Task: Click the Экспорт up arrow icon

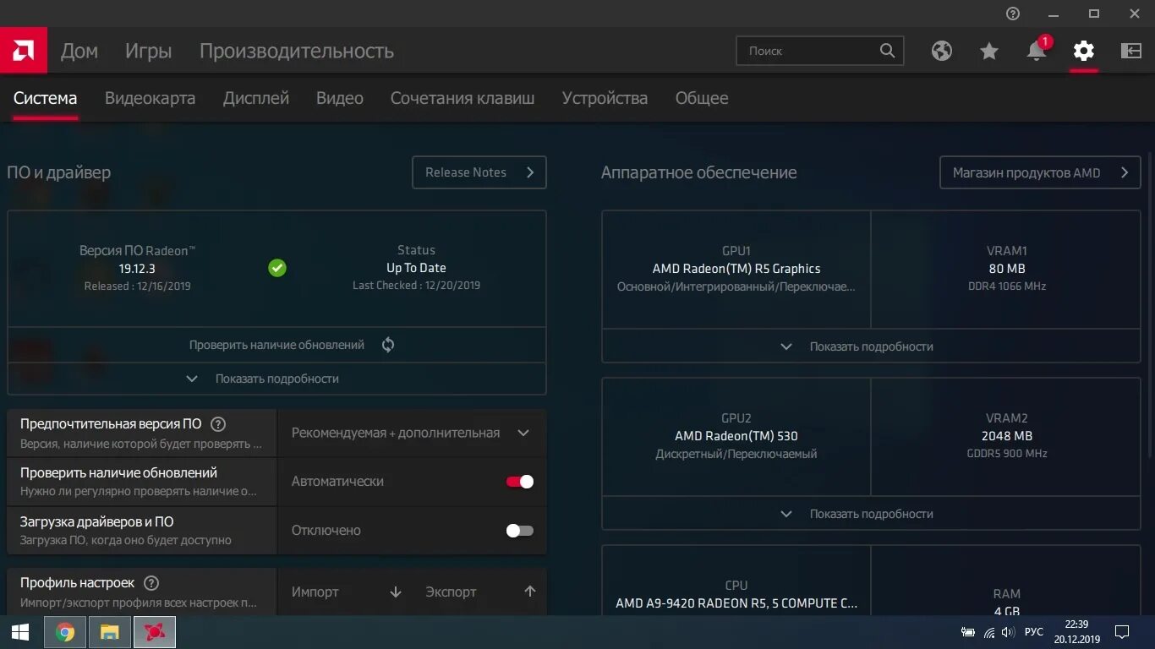Action: (x=530, y=592)
